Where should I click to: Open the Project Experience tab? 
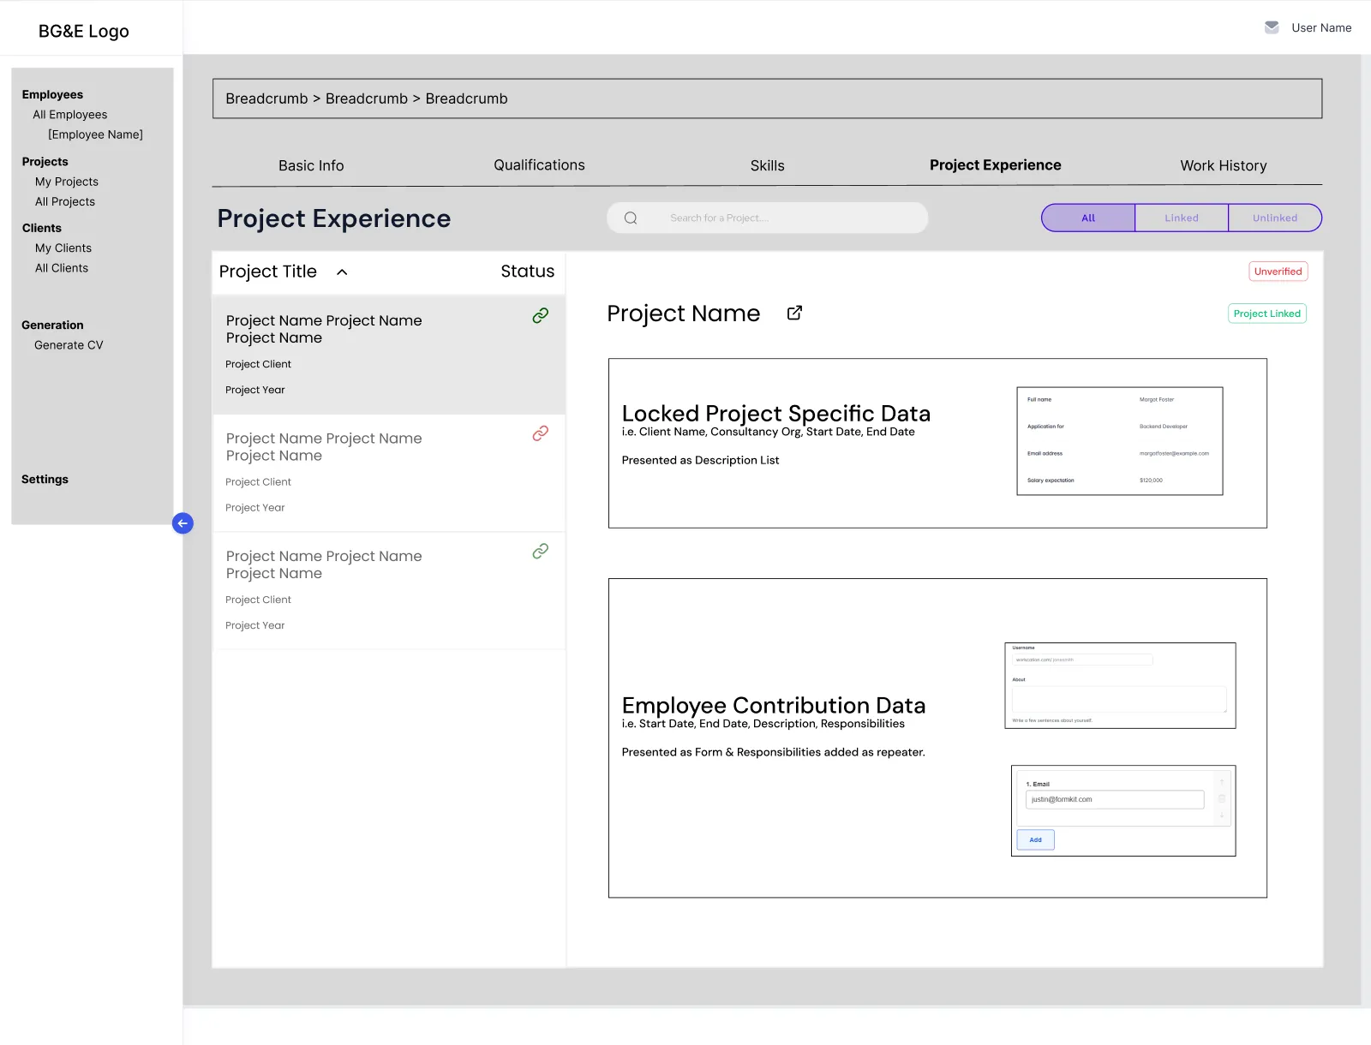click(996, 165)
